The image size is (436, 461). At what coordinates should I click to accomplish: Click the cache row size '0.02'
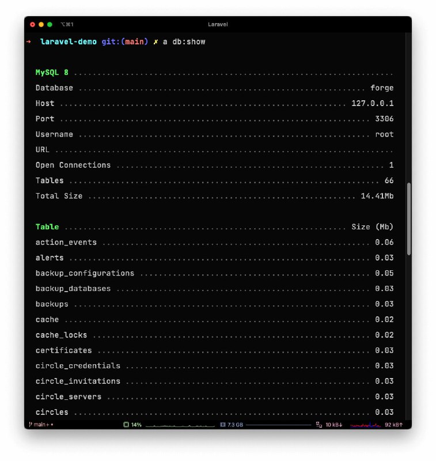(384, 319)
